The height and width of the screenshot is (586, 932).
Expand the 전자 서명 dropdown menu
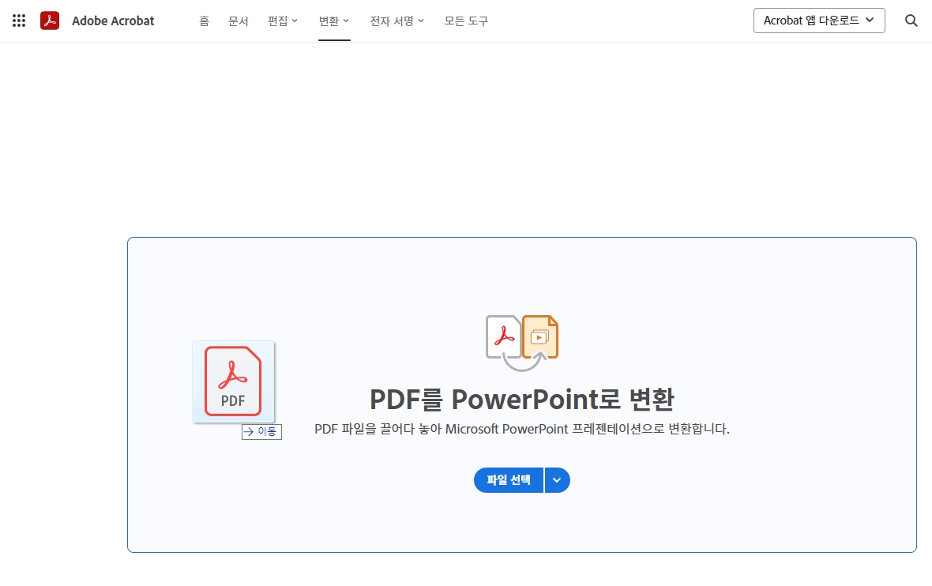(397, 21)
